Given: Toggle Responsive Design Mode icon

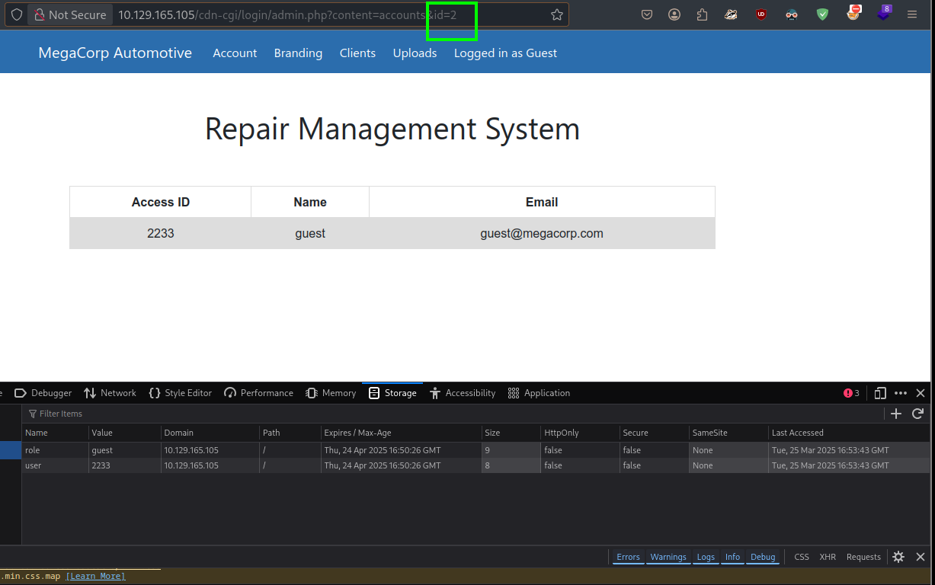Looking at the screenshot, I should coord(880,393).
